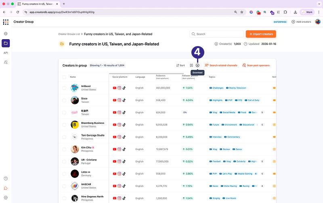The width and height of the screenshot is (323, 203).
Task: Click the Challenges topic tag
Action: 216,88
